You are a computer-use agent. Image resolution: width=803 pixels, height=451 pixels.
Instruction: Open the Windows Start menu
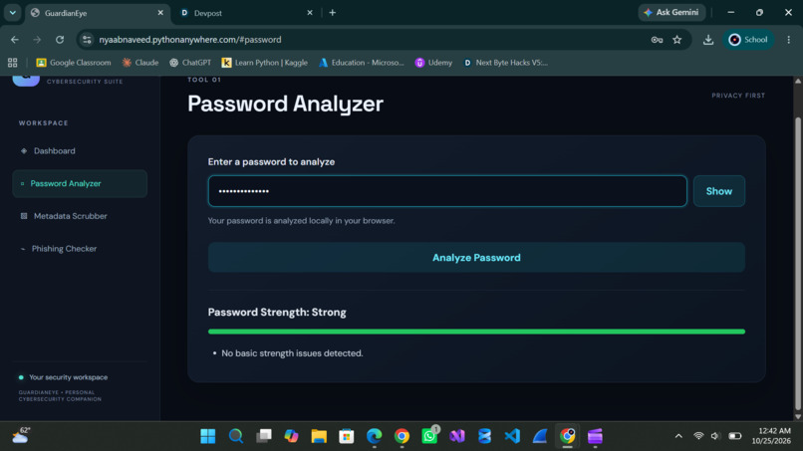point(208,436)
